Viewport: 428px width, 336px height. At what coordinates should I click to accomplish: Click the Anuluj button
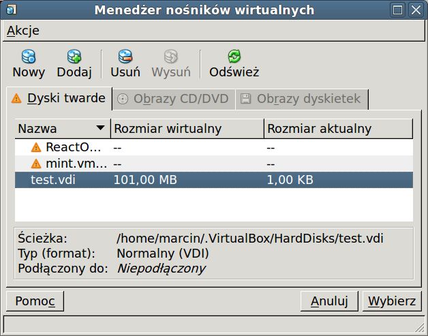pos(329,301)
